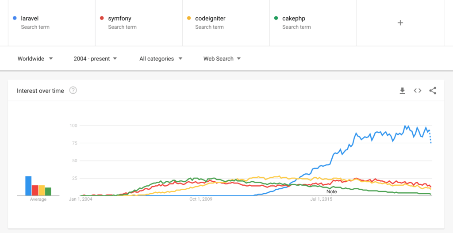Select the codeigniter search term box
The image size is (453, 233).
point(226,23)
